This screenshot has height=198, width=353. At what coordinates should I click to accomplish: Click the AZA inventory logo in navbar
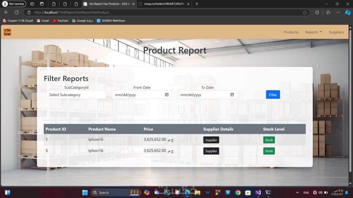(x=7, y=32)
